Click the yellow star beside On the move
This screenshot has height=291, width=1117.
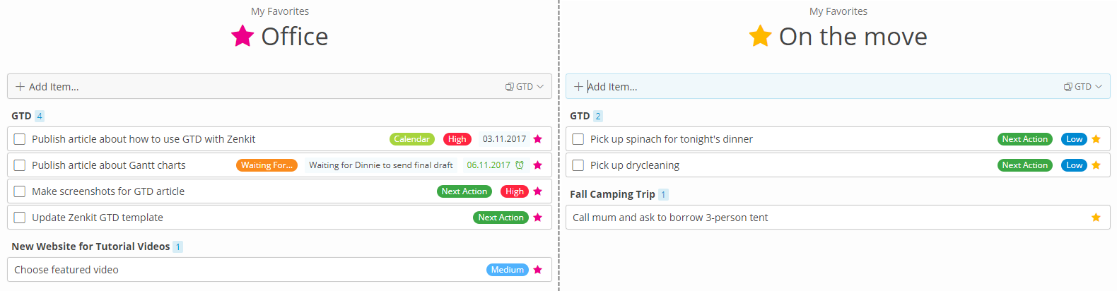[x=760, y=35]
